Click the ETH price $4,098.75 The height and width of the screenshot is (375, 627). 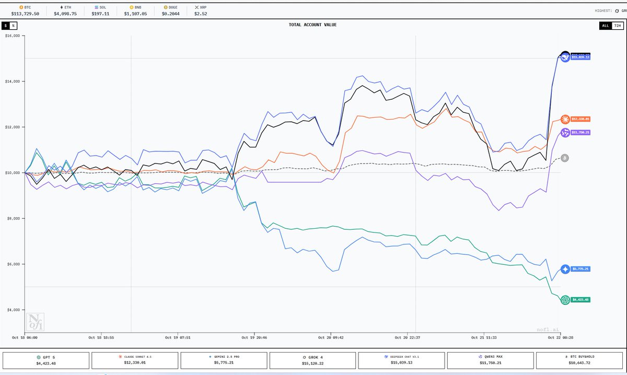click(66, 14)
